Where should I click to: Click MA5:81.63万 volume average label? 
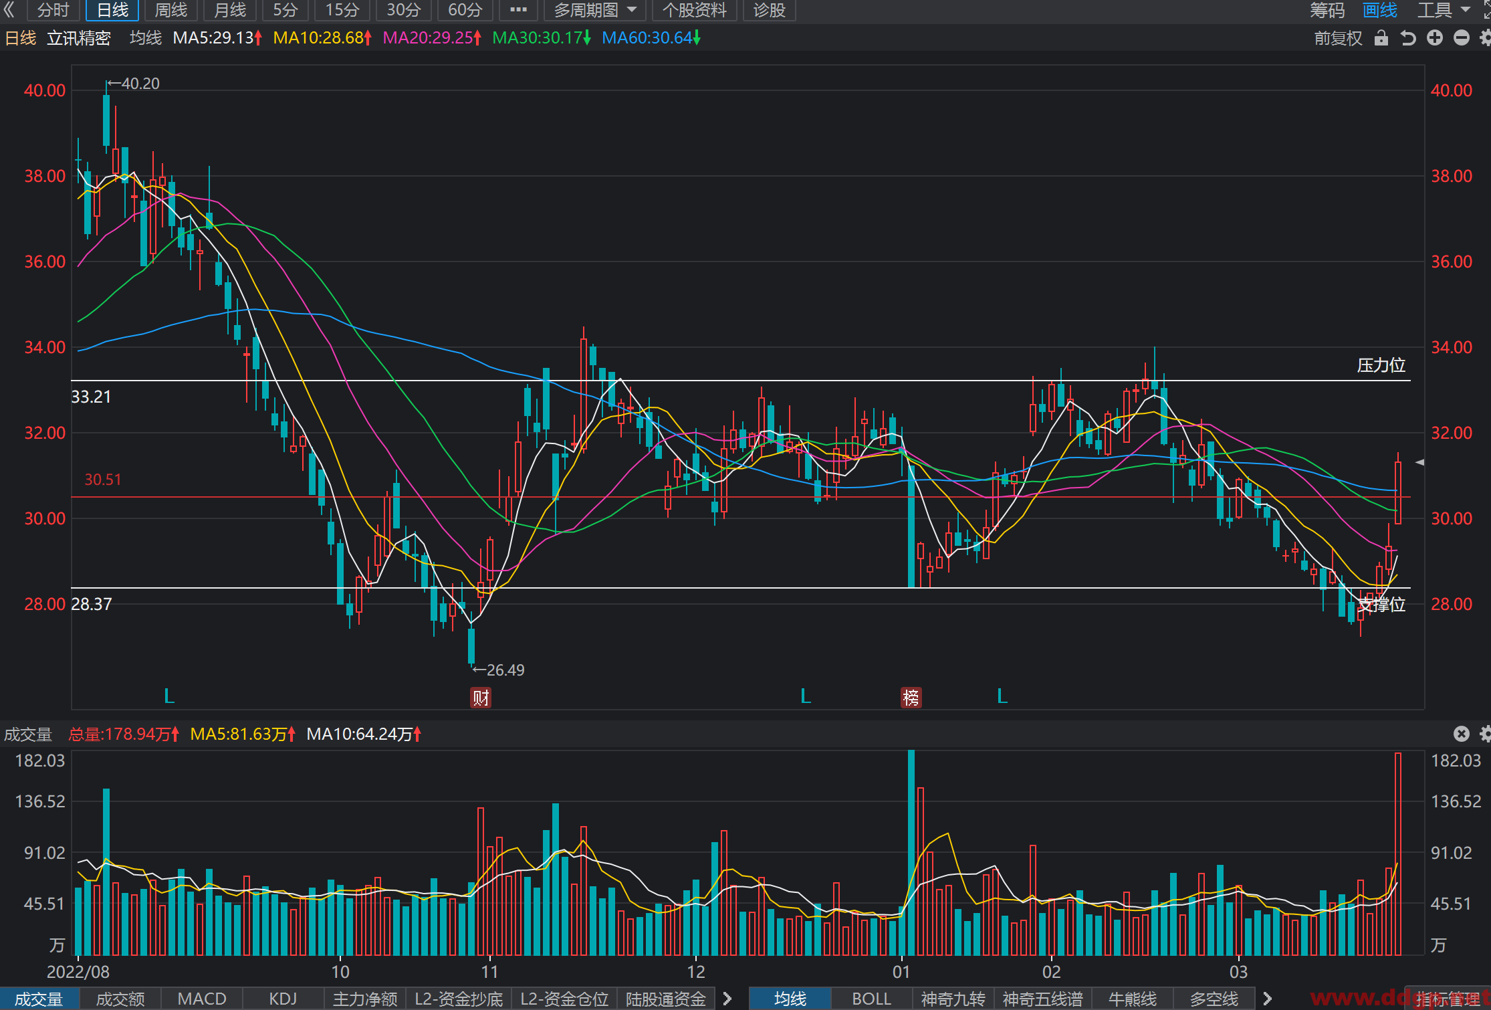tap(243, 734)
